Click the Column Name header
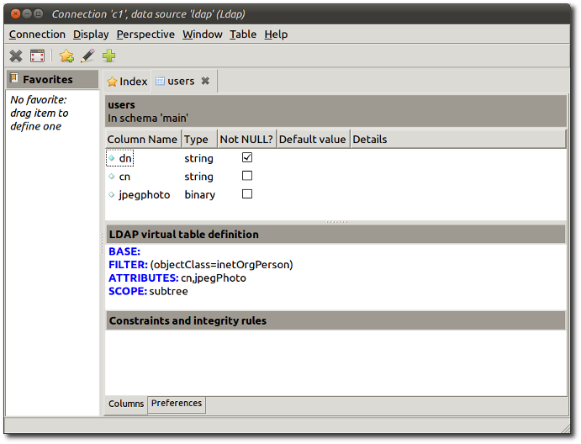The width and height of the screenshot is (581, 444). [142, 140]
